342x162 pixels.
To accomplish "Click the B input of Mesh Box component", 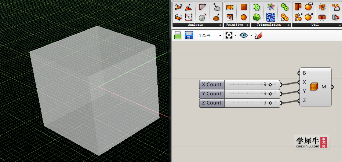I will click(x=304, y=73).
